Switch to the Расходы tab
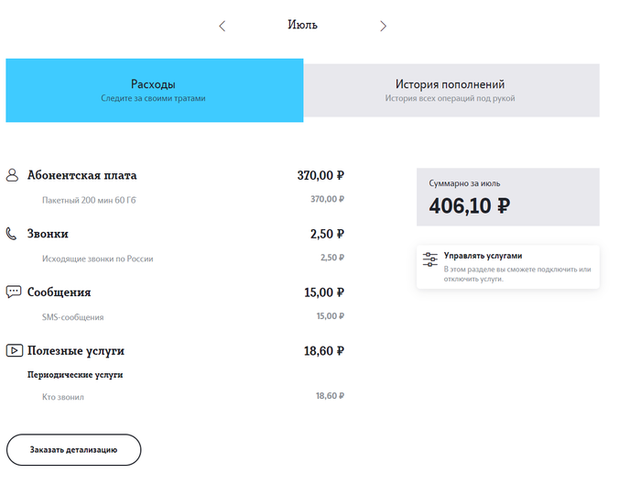Image resolution: width=641 pixels, height=485 pixels. click(x=154, y=90)
